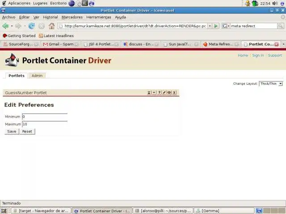
Task: Click the Save button
Action: tap(12, 132)
